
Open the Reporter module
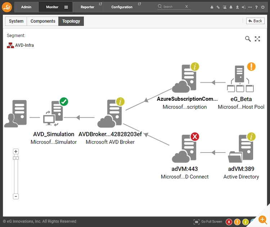[87, 7]
